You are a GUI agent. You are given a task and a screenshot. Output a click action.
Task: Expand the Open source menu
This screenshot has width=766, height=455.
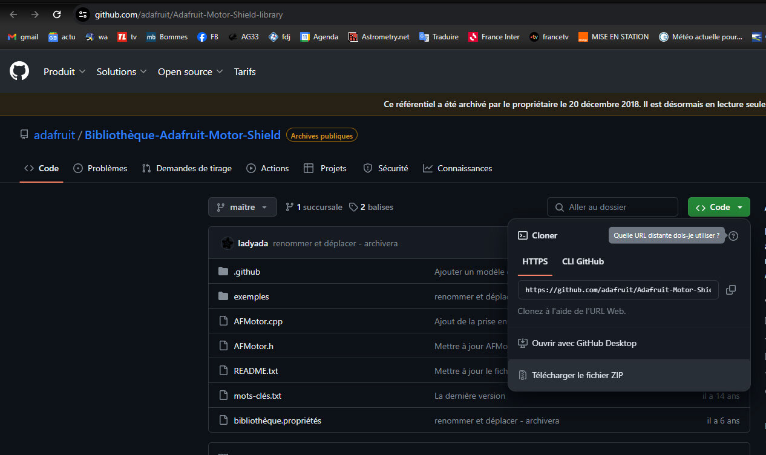pos(191,71)
